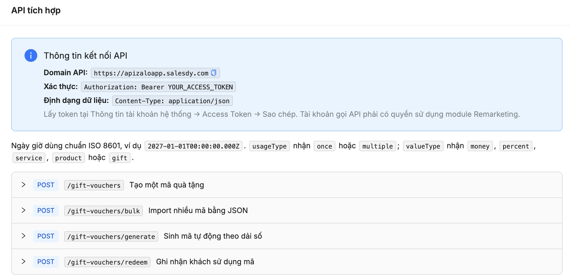Click the POST badge for Import nhiều mã bằng JSON
The image size is (570, 280).
(46, 210)
